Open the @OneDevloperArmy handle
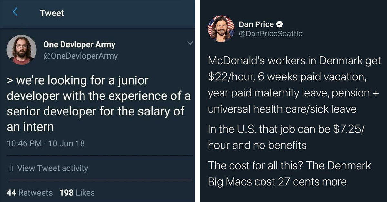387x202 pixels. [x=80, y=56]
